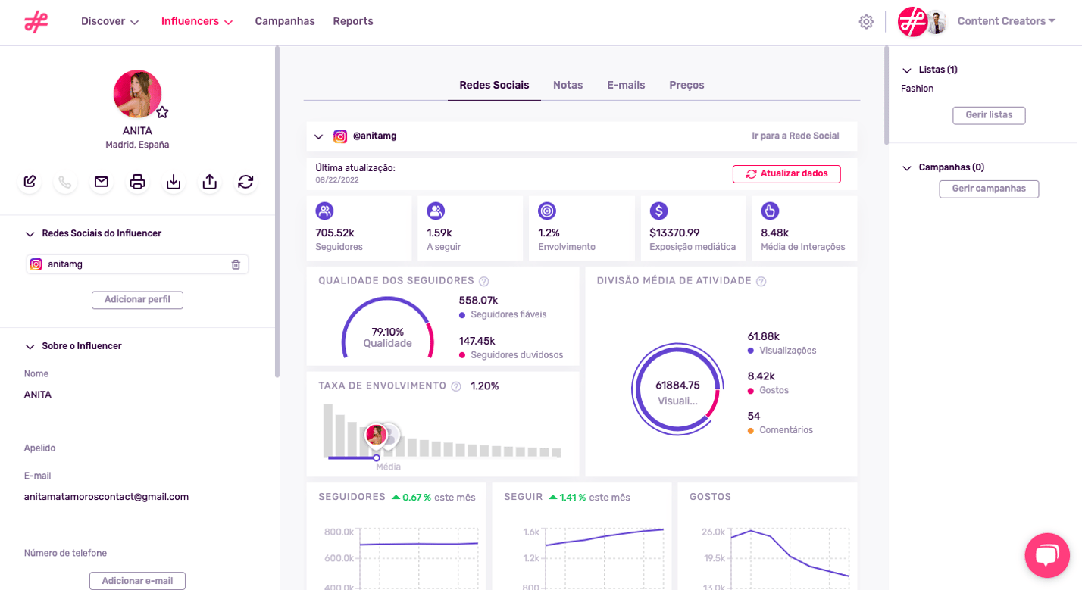Screen dimensions: 1082x590
Task: Click the Gerir listas button
Action: pyautogui.click(x=989, y=115)
